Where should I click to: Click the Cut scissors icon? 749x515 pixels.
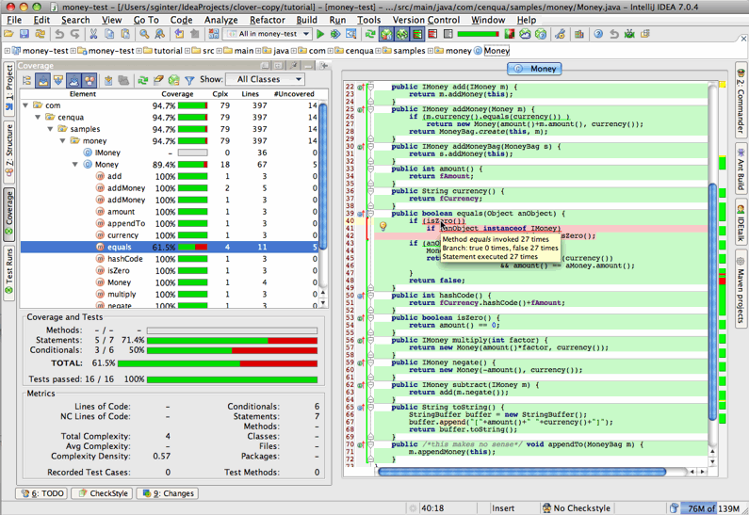tap(94, 35)
